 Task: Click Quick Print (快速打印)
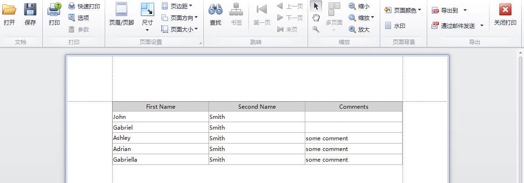84,6
